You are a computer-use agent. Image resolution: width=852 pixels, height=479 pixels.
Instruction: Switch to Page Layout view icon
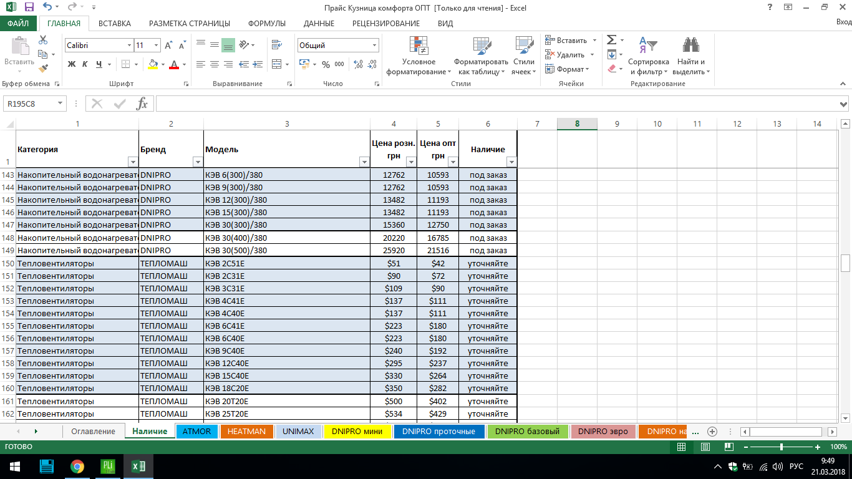pyautogui.click(x=705, y=447)
